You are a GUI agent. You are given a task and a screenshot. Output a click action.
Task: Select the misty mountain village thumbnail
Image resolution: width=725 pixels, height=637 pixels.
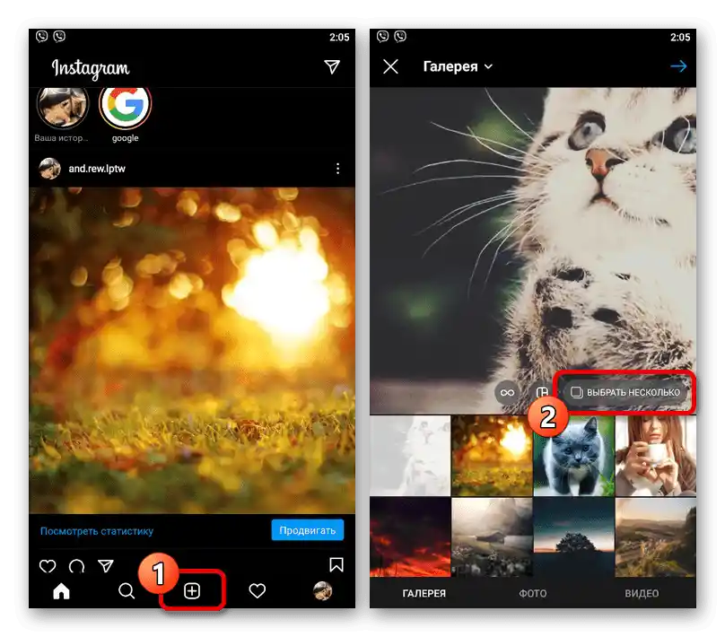pyautogui.click(x=492, y=537)
